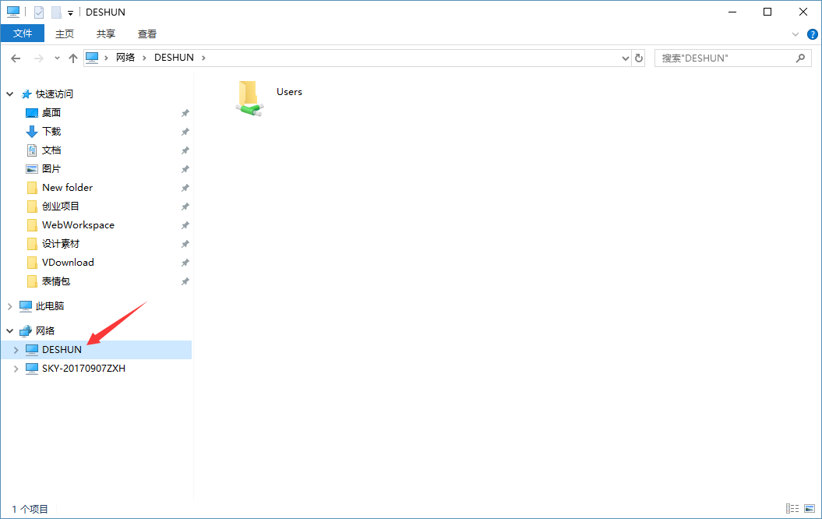This screenshot has width=822, height=519.
Task: Open 文档 in quick access
Action: 51,150
